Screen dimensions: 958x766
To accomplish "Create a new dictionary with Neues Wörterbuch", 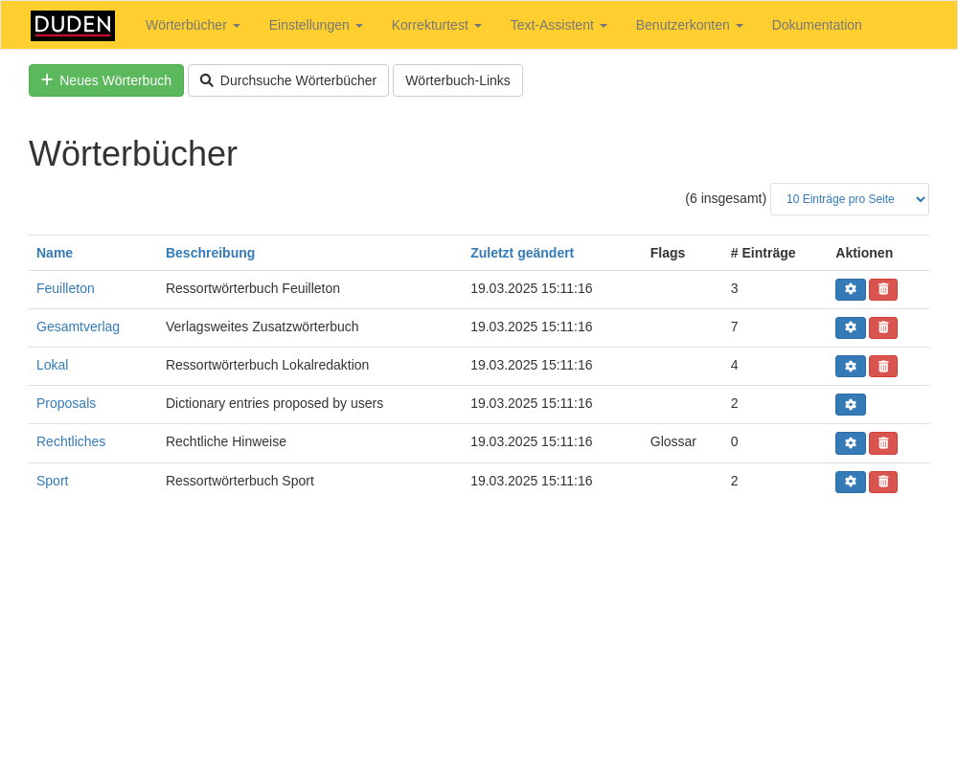I will click(x=106, y=80).
